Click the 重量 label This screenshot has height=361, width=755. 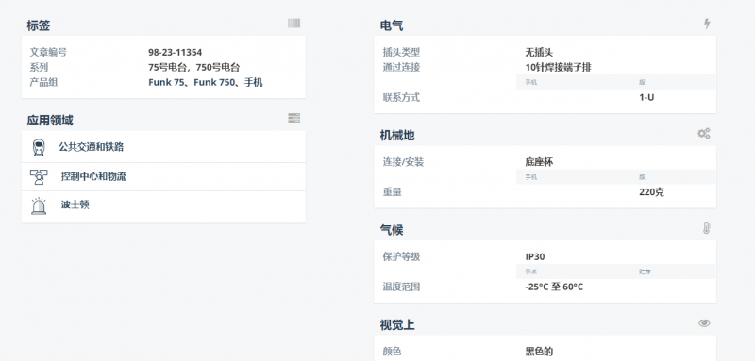pyautogui.click(x=392, y=191)
